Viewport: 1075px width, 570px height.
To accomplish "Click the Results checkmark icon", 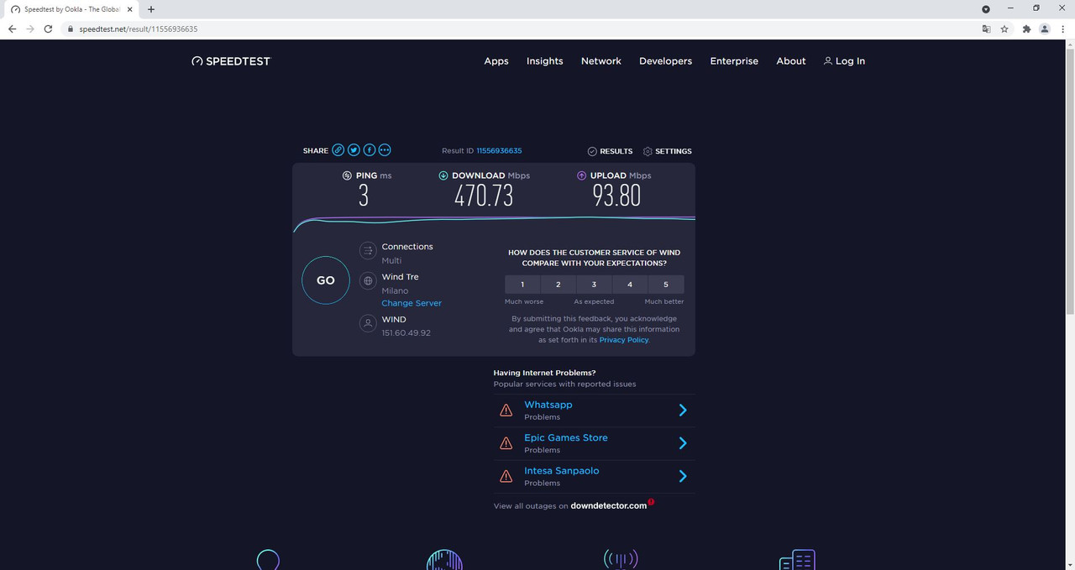I will [x=592, y=151].
